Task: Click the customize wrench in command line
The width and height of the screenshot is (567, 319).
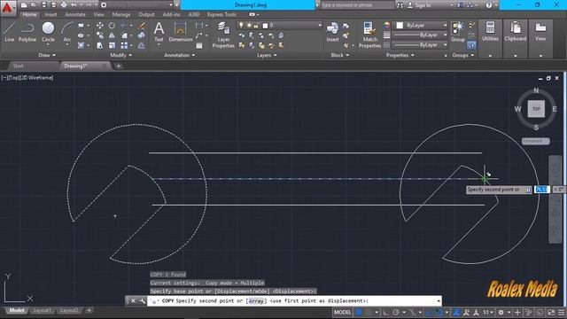Action: click(142, 301)
